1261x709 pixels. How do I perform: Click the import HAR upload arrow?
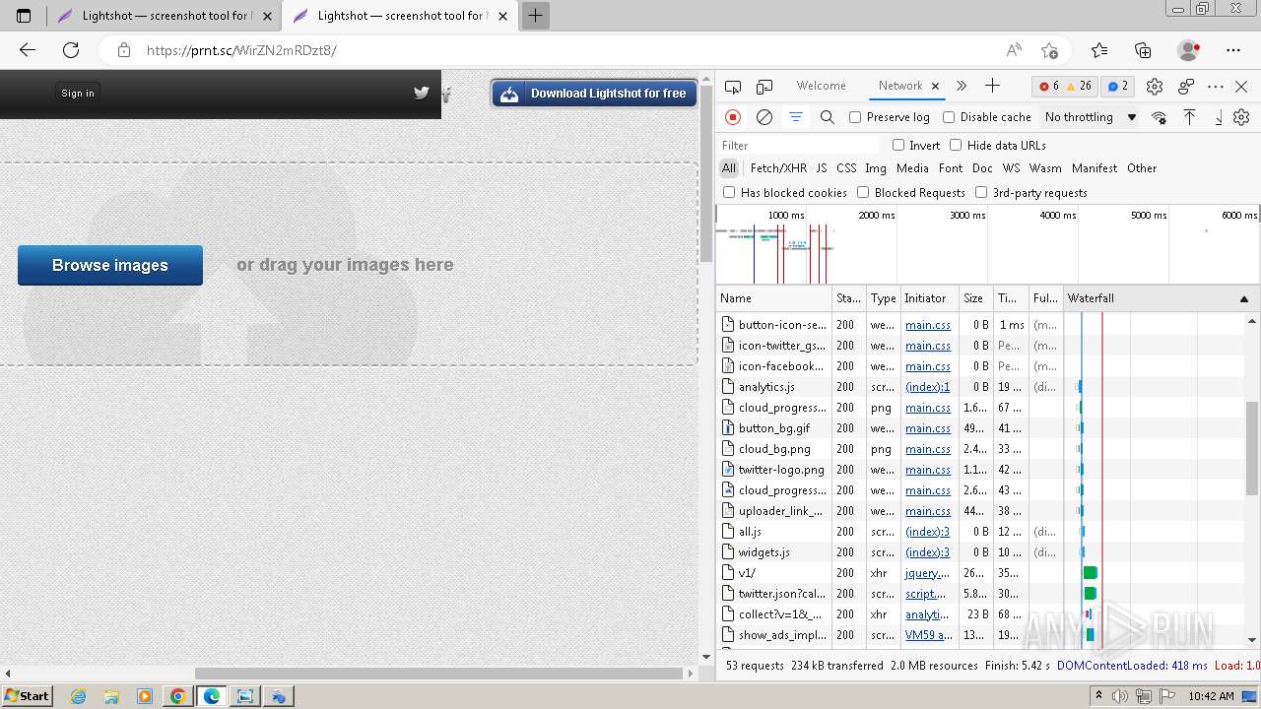[x=1190, y=117]
